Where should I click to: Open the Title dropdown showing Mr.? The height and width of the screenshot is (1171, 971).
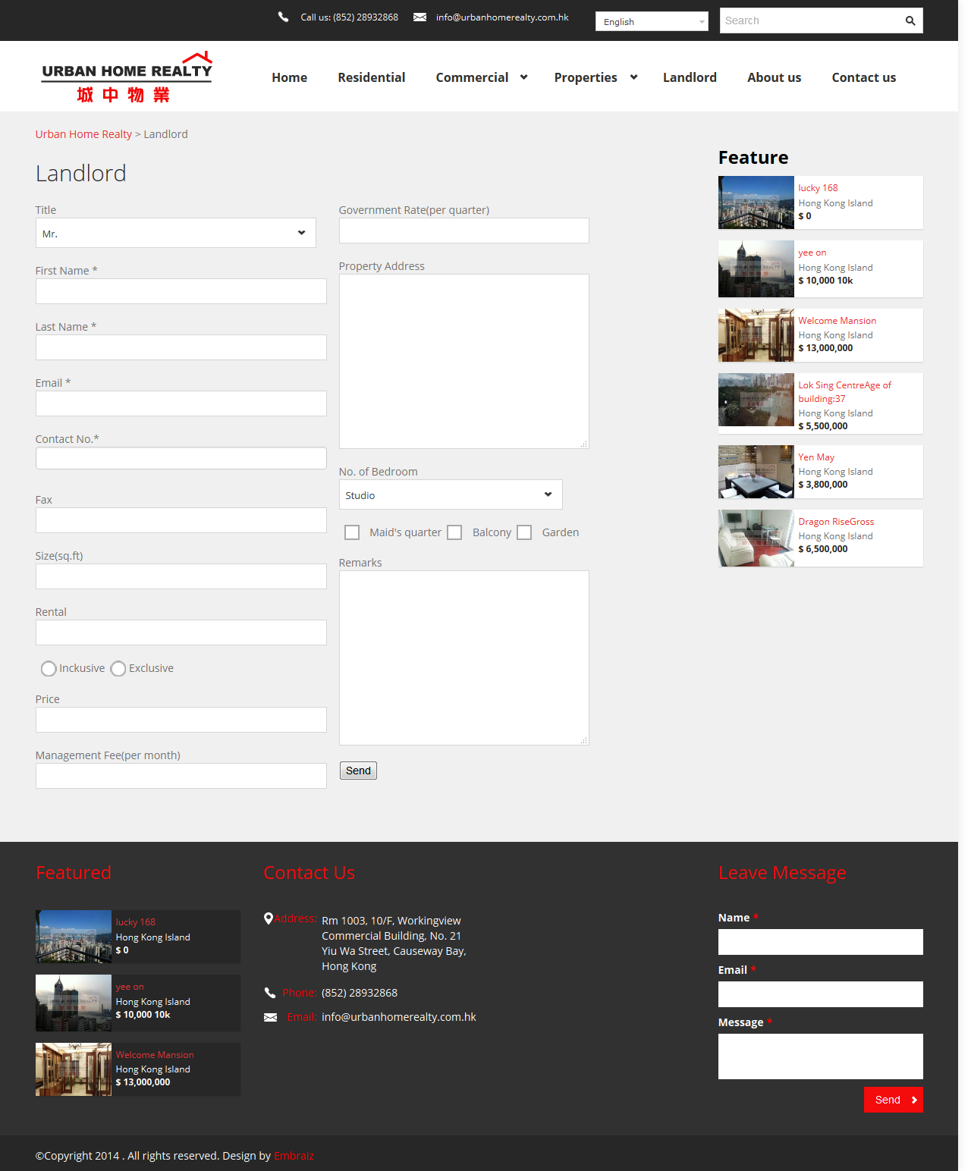[175, 234]
